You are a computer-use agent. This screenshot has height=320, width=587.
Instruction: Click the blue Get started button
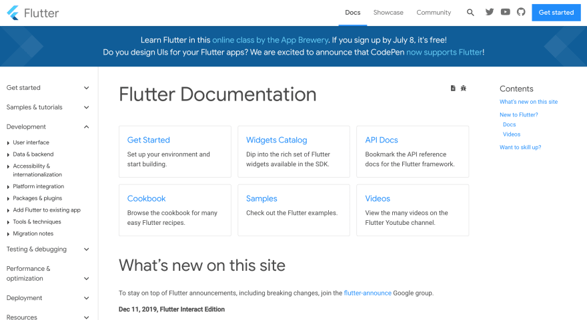pos(556,13)
